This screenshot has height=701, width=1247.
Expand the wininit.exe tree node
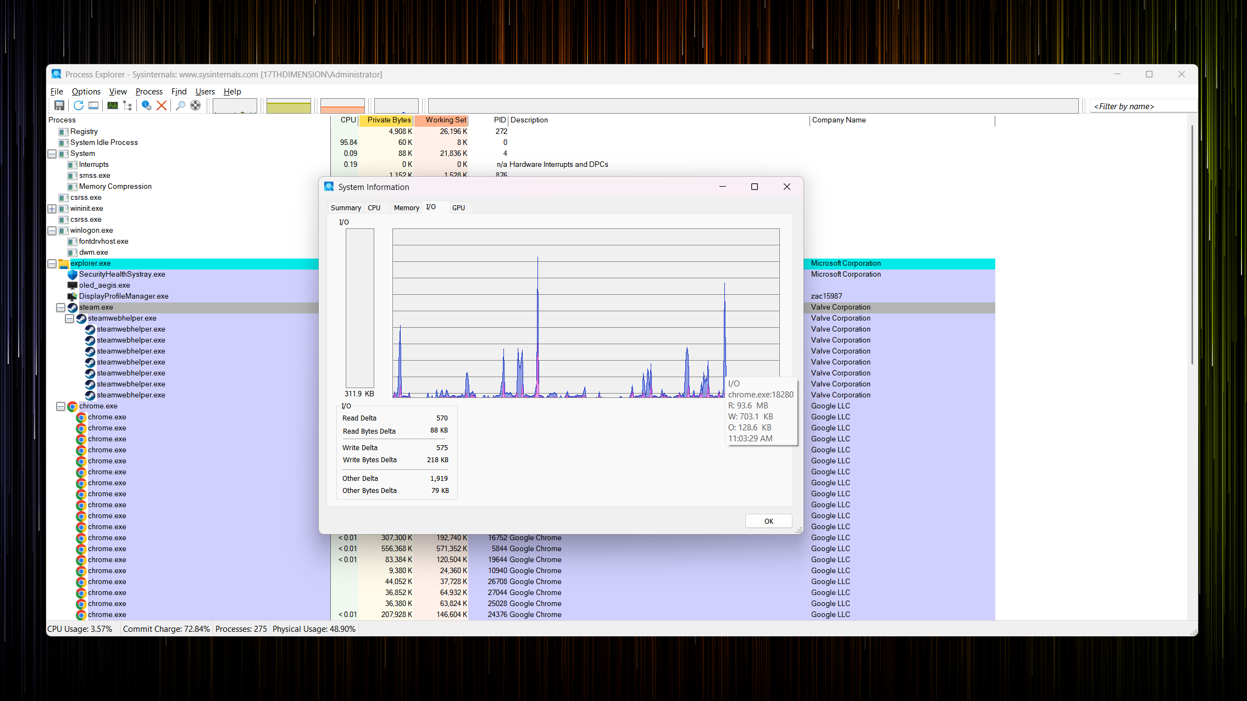coord(52,209)
